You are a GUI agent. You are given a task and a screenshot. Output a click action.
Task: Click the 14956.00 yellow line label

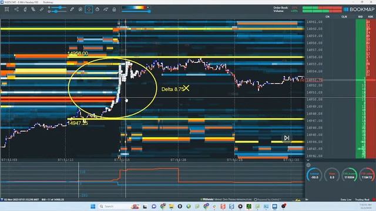[78, 53]
